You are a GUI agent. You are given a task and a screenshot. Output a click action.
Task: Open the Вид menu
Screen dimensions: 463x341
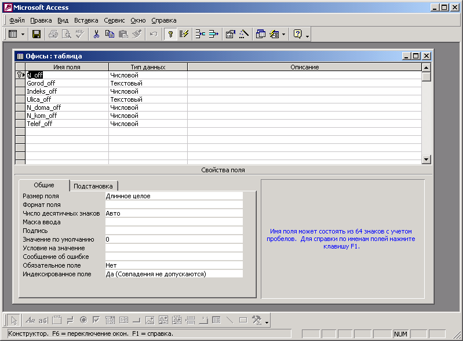pos(63,20)
